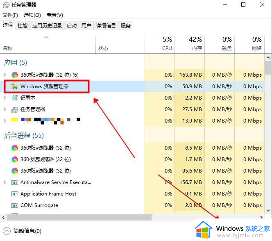Expand the 任务管理器 process group
Screen dimensions: 272x241
(5, 109)
